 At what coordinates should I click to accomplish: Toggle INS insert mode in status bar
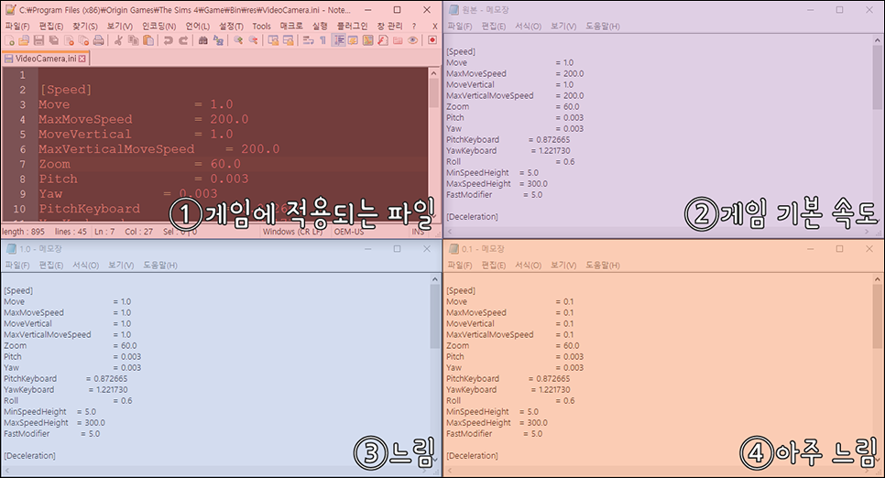418,232
